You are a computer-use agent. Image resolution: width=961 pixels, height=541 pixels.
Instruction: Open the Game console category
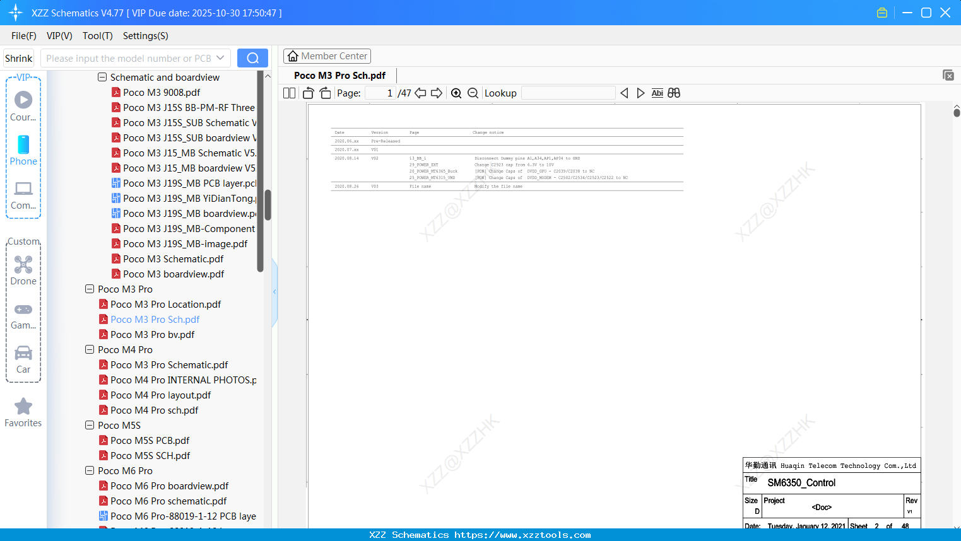pyautogui.click(x=23, y=315)
